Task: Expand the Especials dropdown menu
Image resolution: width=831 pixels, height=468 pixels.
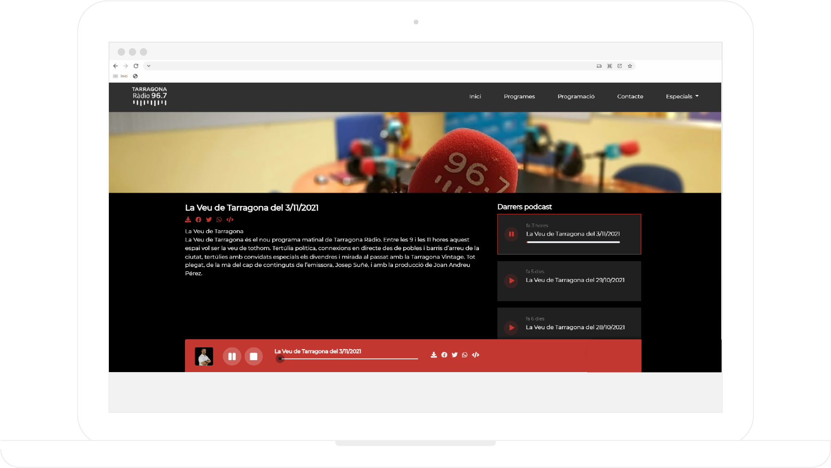Action: [682, 96]
